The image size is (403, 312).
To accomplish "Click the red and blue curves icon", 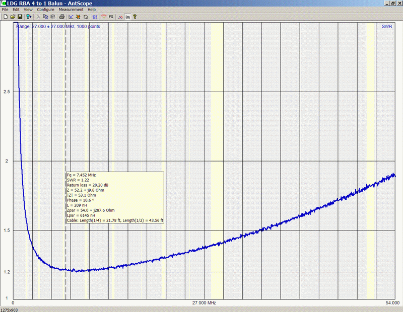I will click(x=120, y=17).
